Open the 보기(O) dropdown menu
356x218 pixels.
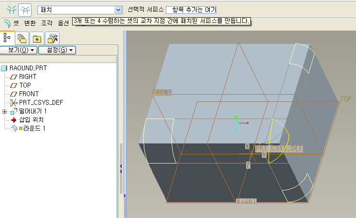(19, 50)
